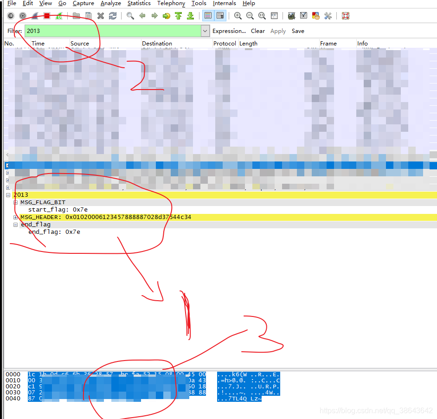Restart the running live capture

59,16
